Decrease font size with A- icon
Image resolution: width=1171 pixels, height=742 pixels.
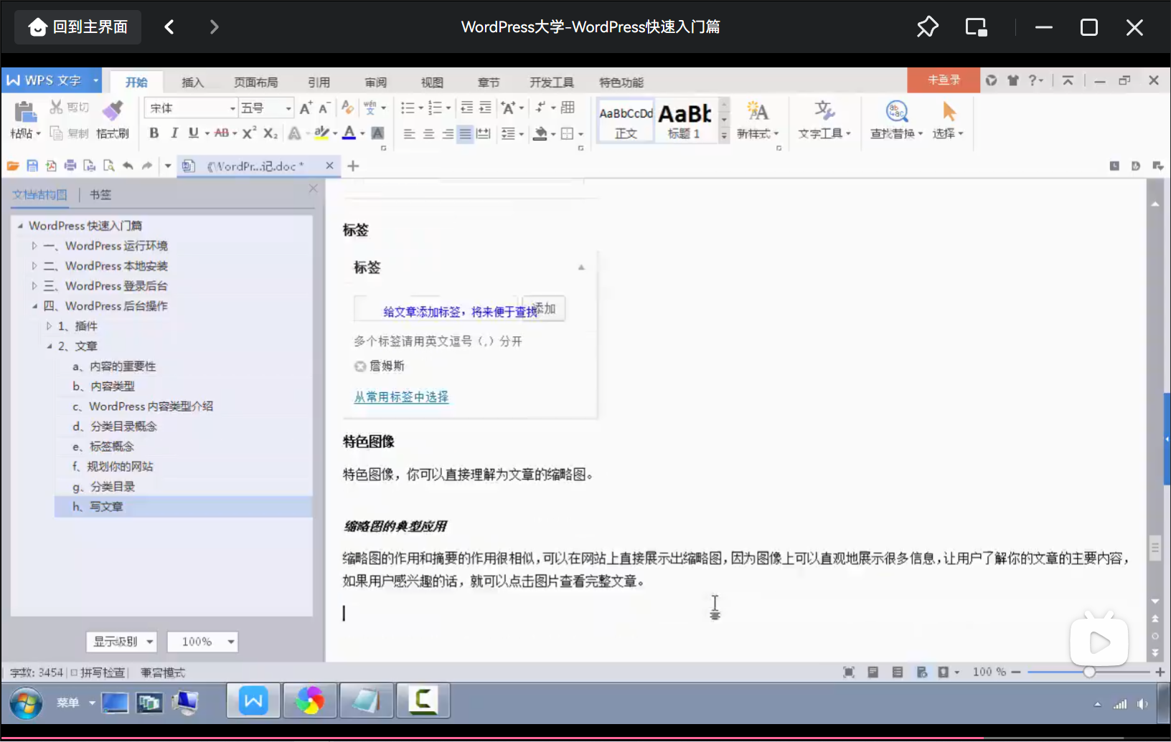[324, 108]
